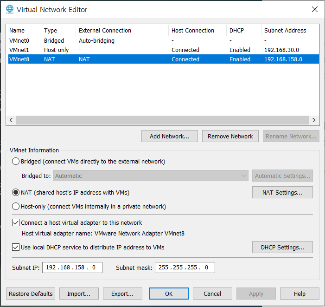Click the Subnet IP input field

[x=72, y=268]
